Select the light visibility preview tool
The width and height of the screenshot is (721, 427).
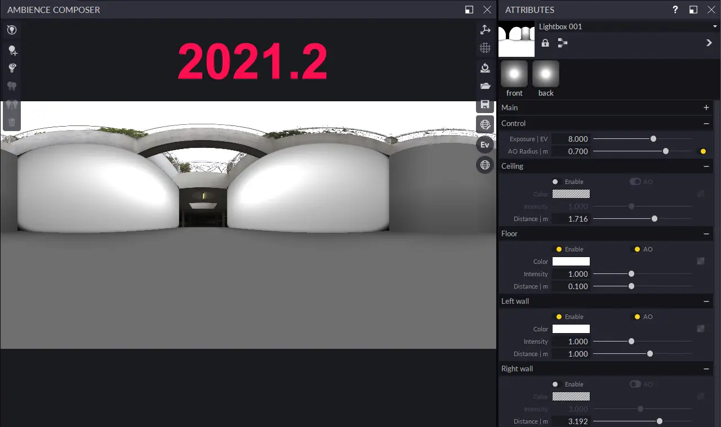click(11, 68)
